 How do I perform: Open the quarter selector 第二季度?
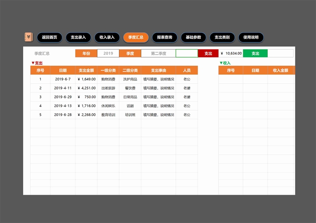[x=158, y=53]
